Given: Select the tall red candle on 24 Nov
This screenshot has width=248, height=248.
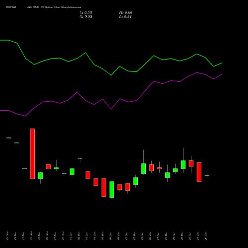Looking at the screenshot, I should (32, 154).
